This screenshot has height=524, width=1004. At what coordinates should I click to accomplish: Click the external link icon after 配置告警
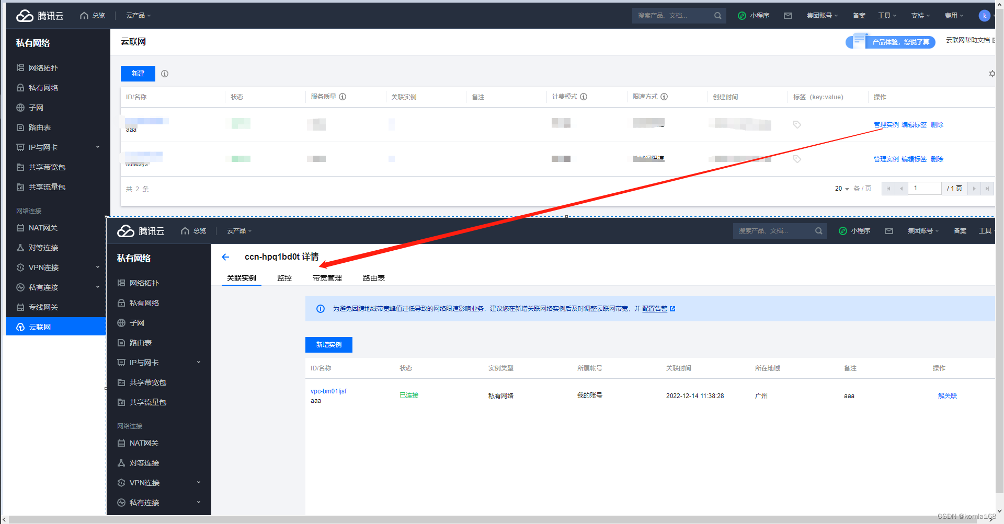[672, 309]
